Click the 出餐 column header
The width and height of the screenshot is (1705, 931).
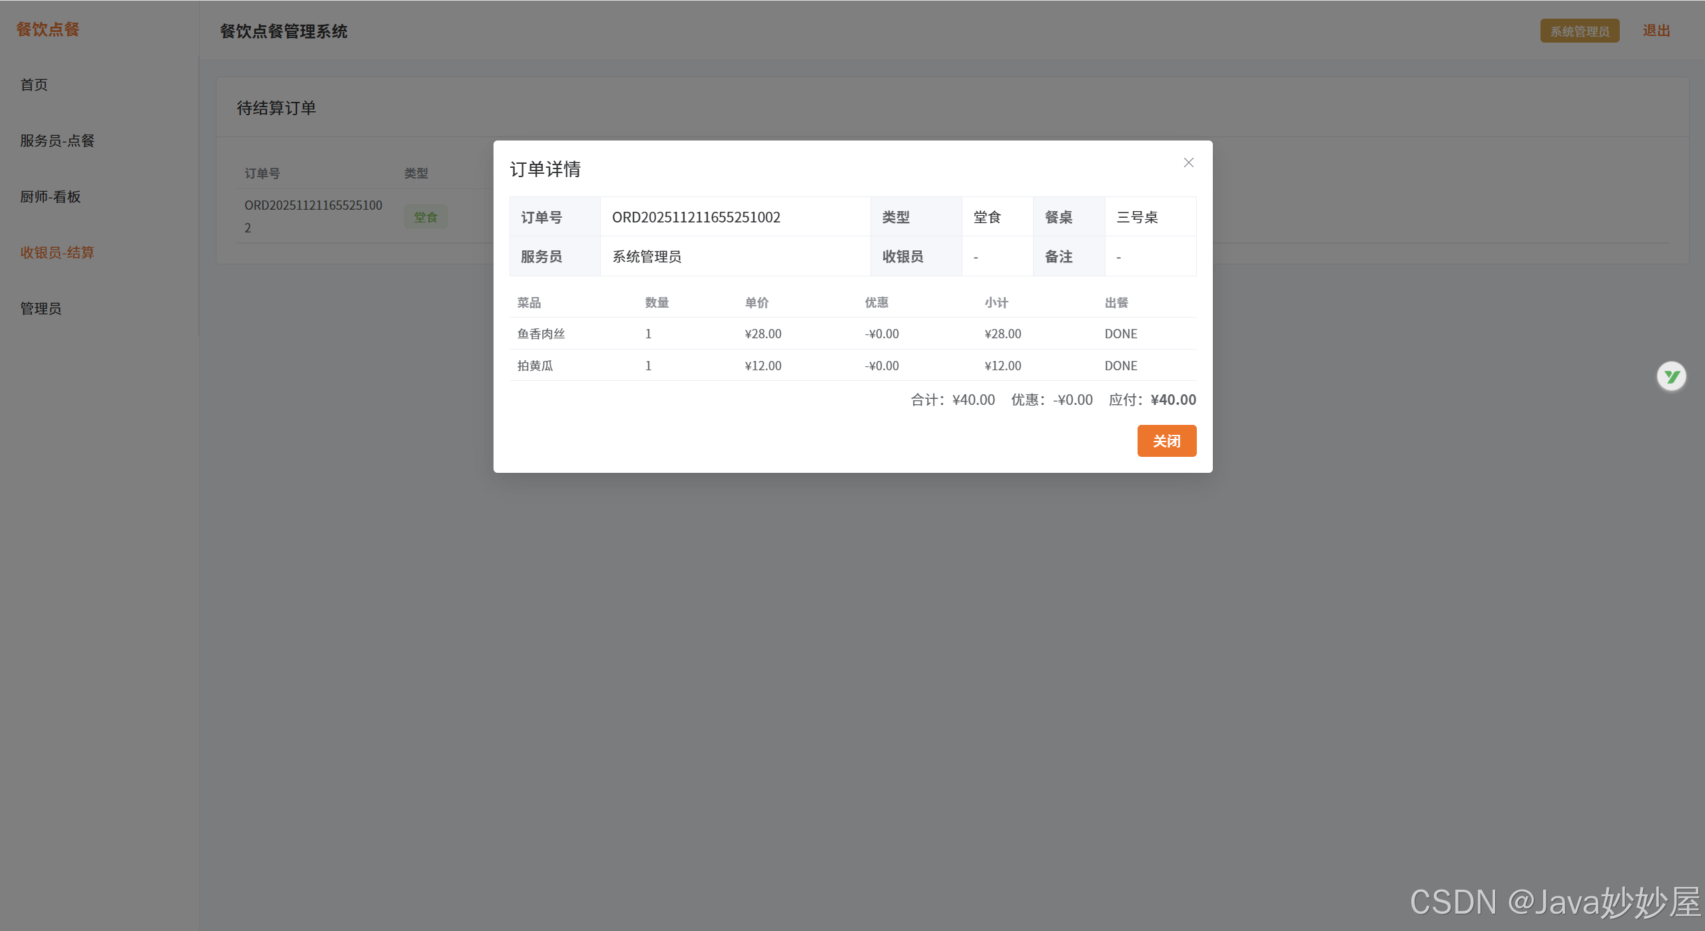1116,302
